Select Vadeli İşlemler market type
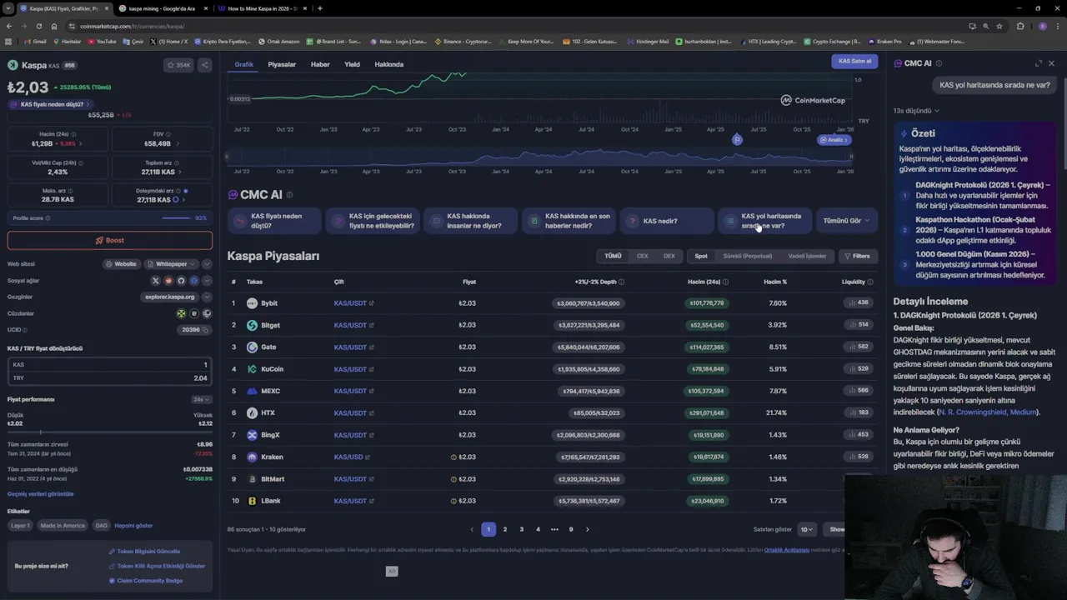Image resolution: width=1067 pixels, height=600 pixels. tap(807, 256)
